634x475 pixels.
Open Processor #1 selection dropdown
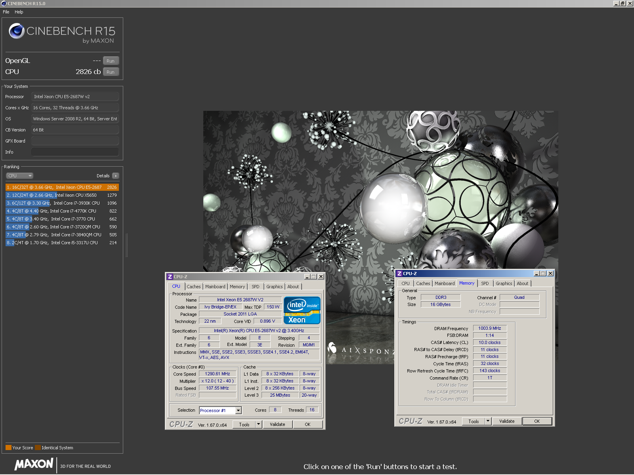pos(220,410)
